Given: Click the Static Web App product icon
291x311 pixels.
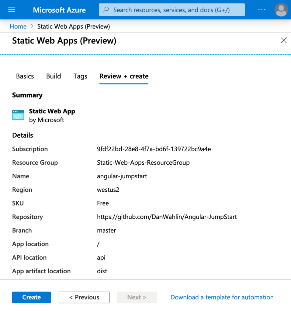Looking at the screenshot, I should click(18, 115).
